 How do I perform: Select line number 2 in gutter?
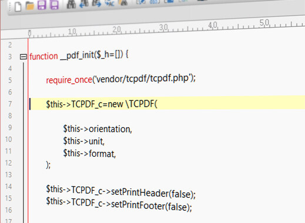tap(10, 45)
